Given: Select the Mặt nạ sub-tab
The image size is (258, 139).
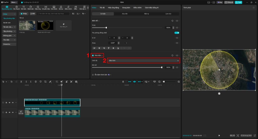Looking at the screenshot, I should [146, 14].
